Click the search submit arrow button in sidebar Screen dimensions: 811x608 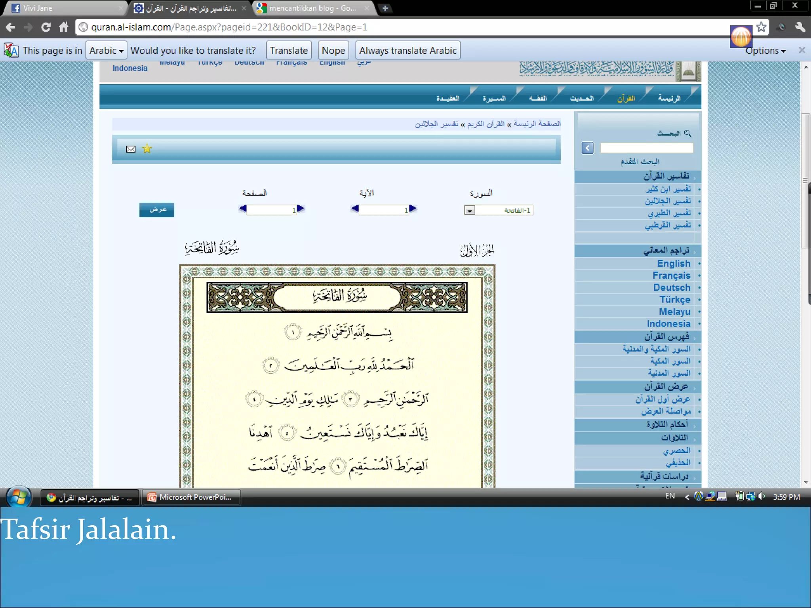click(x=588, y=148)
